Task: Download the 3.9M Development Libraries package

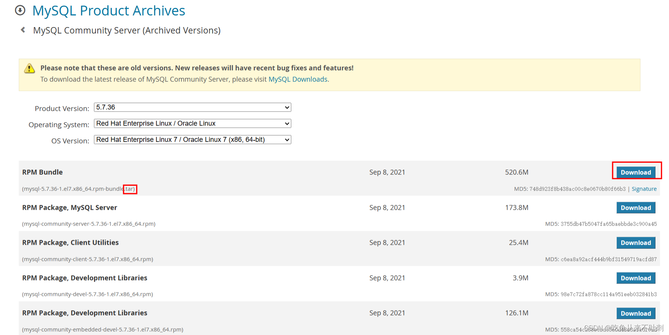Action: click(x=636, y=278)
